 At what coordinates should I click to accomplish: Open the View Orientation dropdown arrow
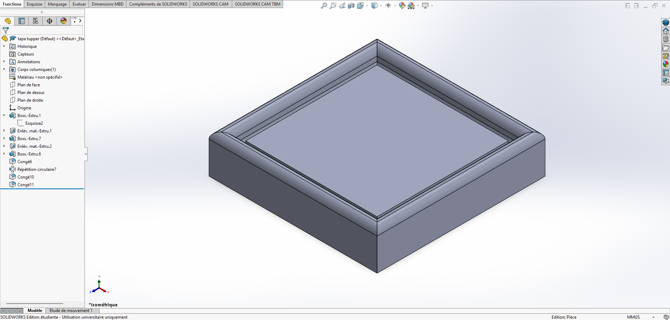tap(367, 6)
